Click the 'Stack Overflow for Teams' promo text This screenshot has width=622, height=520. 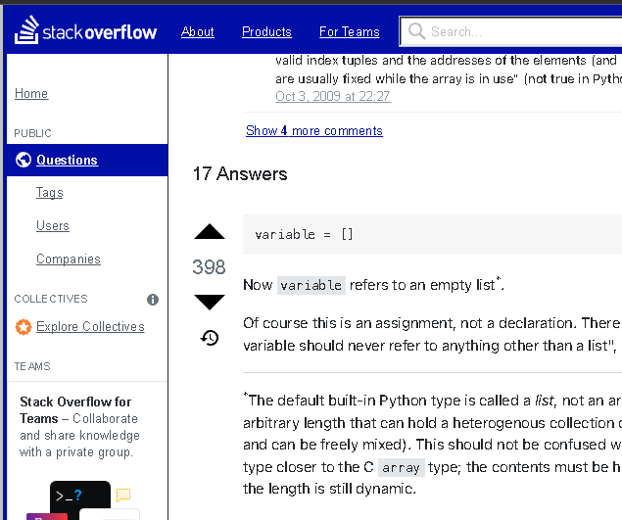click(79, 427)
